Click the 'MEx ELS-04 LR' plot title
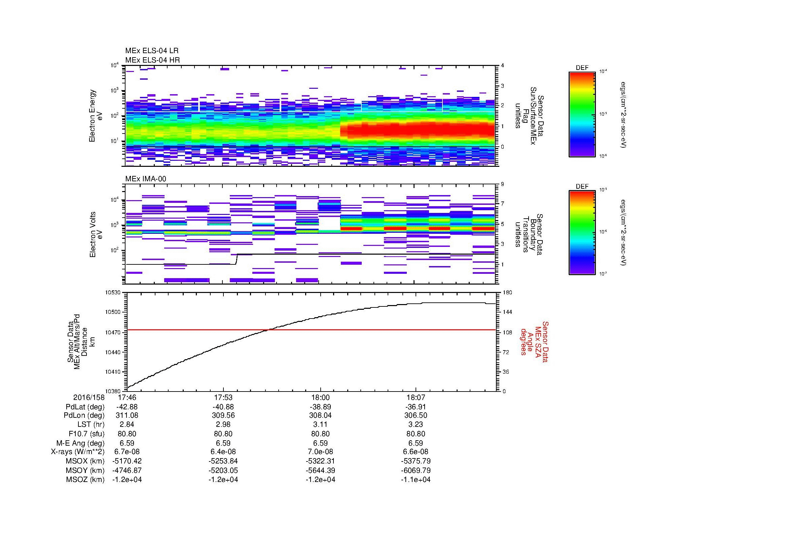This screenshot has height=556, width=787. click(152, 51)
